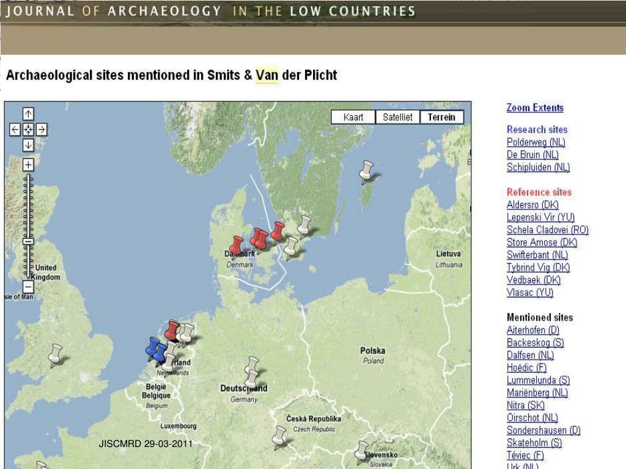The image size is (626, 469).
Task: Open Aiterhofen (D) mentioned site
Action: 533,330
